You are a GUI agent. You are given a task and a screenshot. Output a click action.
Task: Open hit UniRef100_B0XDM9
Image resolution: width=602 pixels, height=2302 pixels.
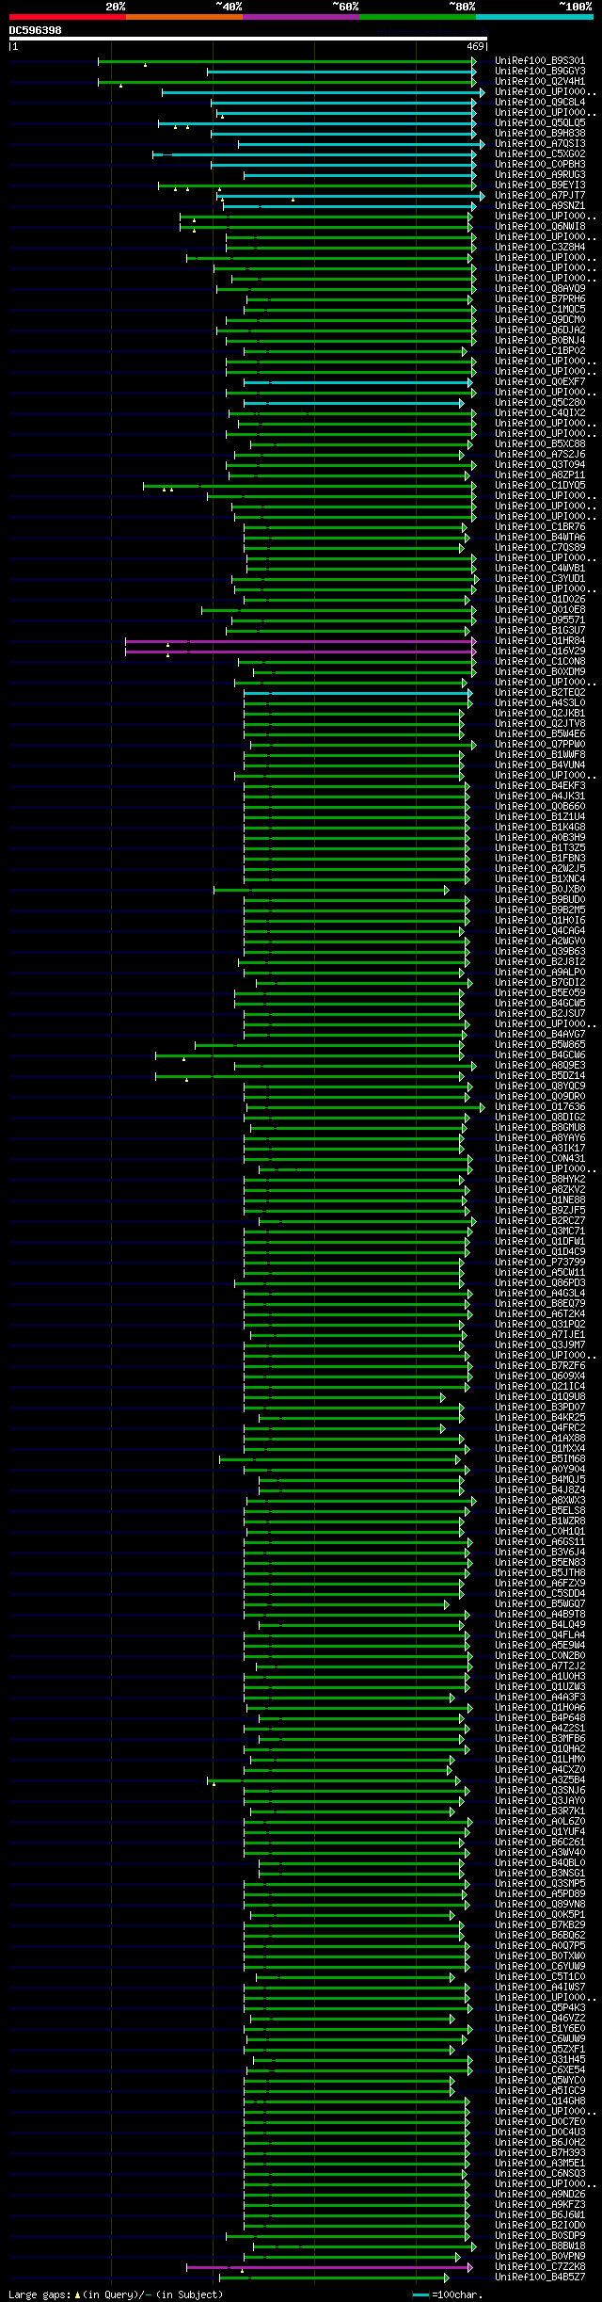tap(540, 672)
